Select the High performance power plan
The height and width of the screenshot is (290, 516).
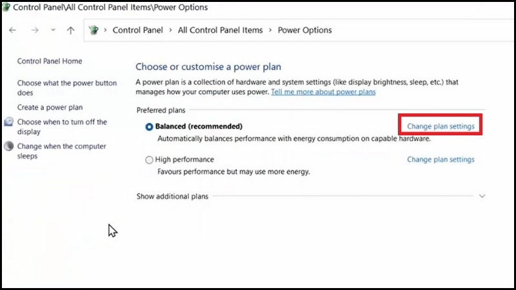tap(150, 160)
